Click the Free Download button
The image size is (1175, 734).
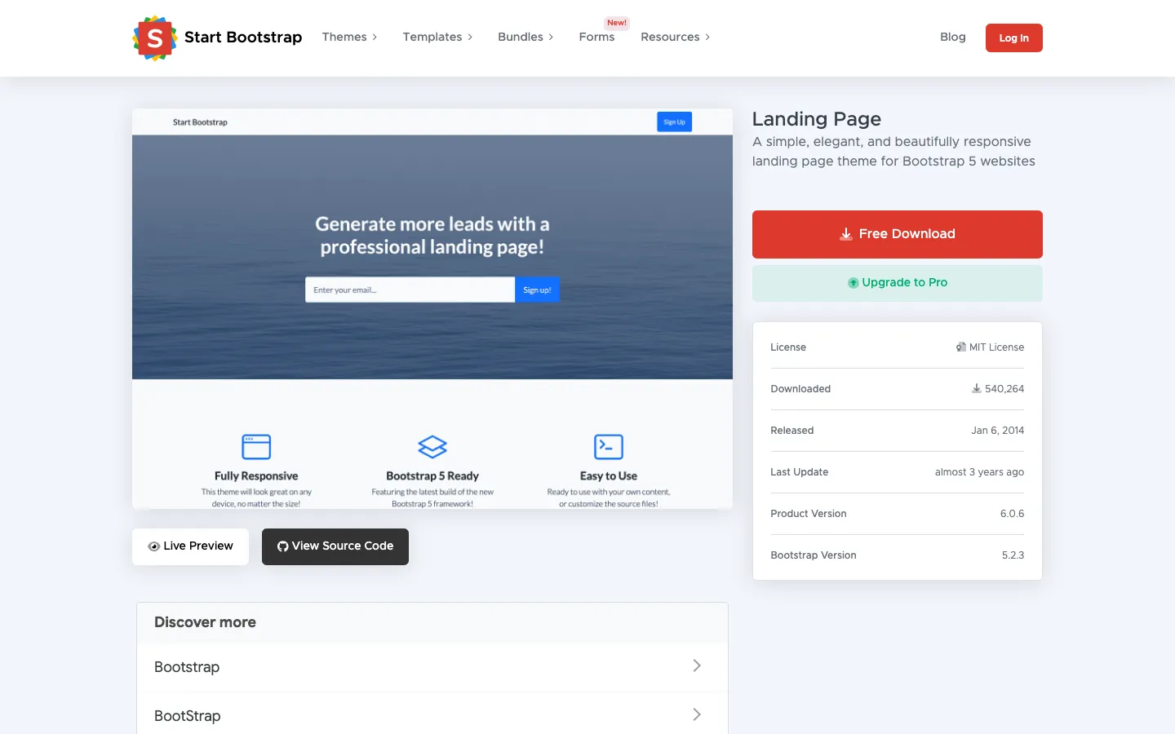click(897, 234)
